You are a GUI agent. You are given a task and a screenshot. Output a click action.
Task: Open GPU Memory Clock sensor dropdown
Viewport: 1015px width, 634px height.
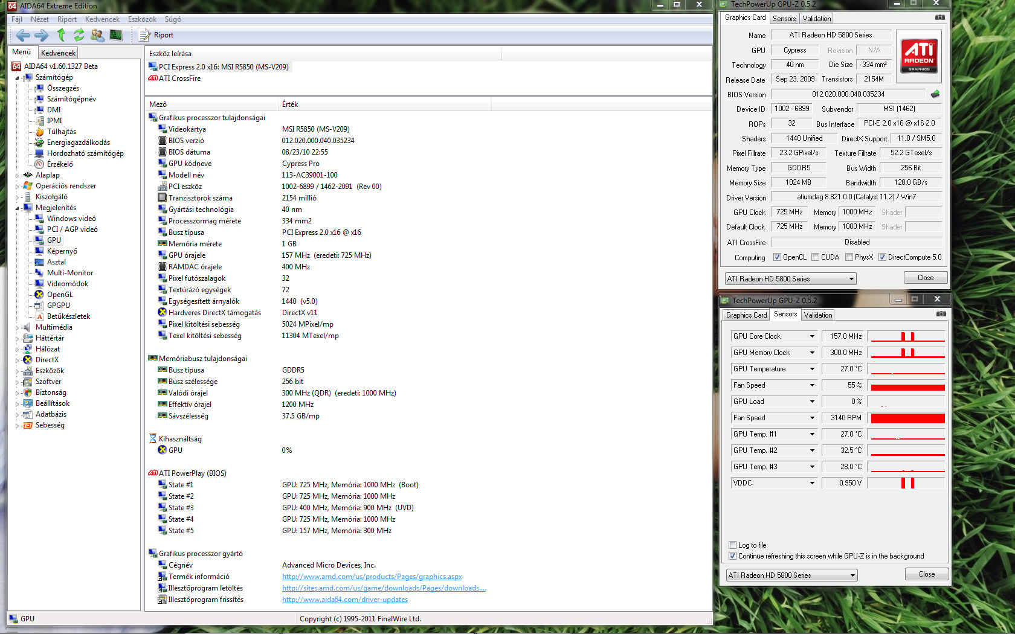pyautogui.click(x=812, y=353)
